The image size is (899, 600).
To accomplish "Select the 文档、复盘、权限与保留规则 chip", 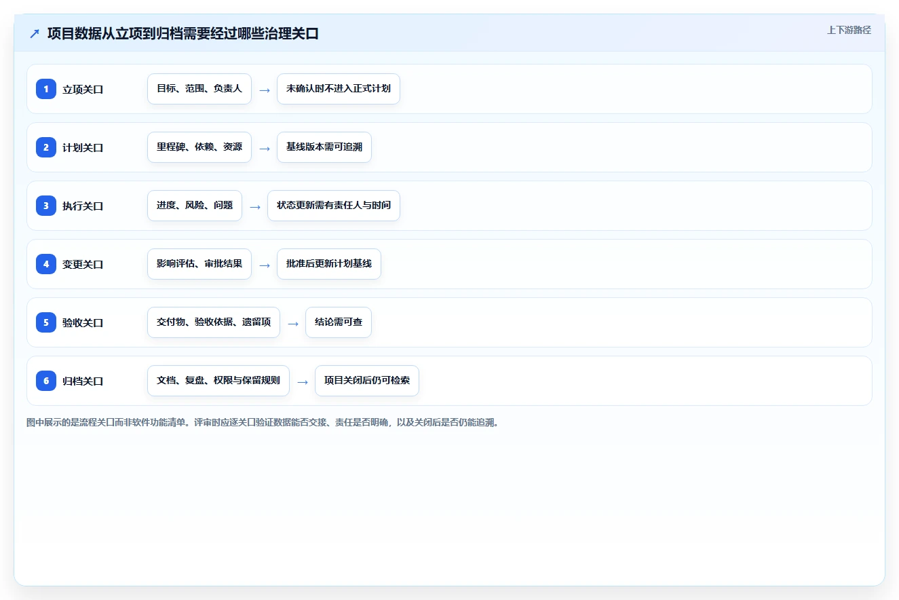I will pyautogui.click(x=218, y=381).
